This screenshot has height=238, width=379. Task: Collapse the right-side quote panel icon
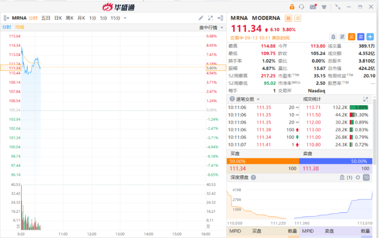pos(220,18)
